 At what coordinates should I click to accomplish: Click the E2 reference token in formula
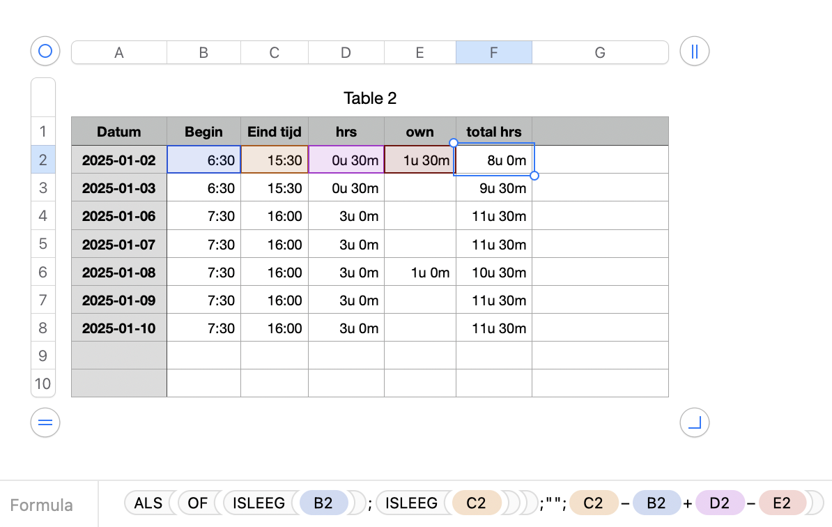click(x=782, y=503)
